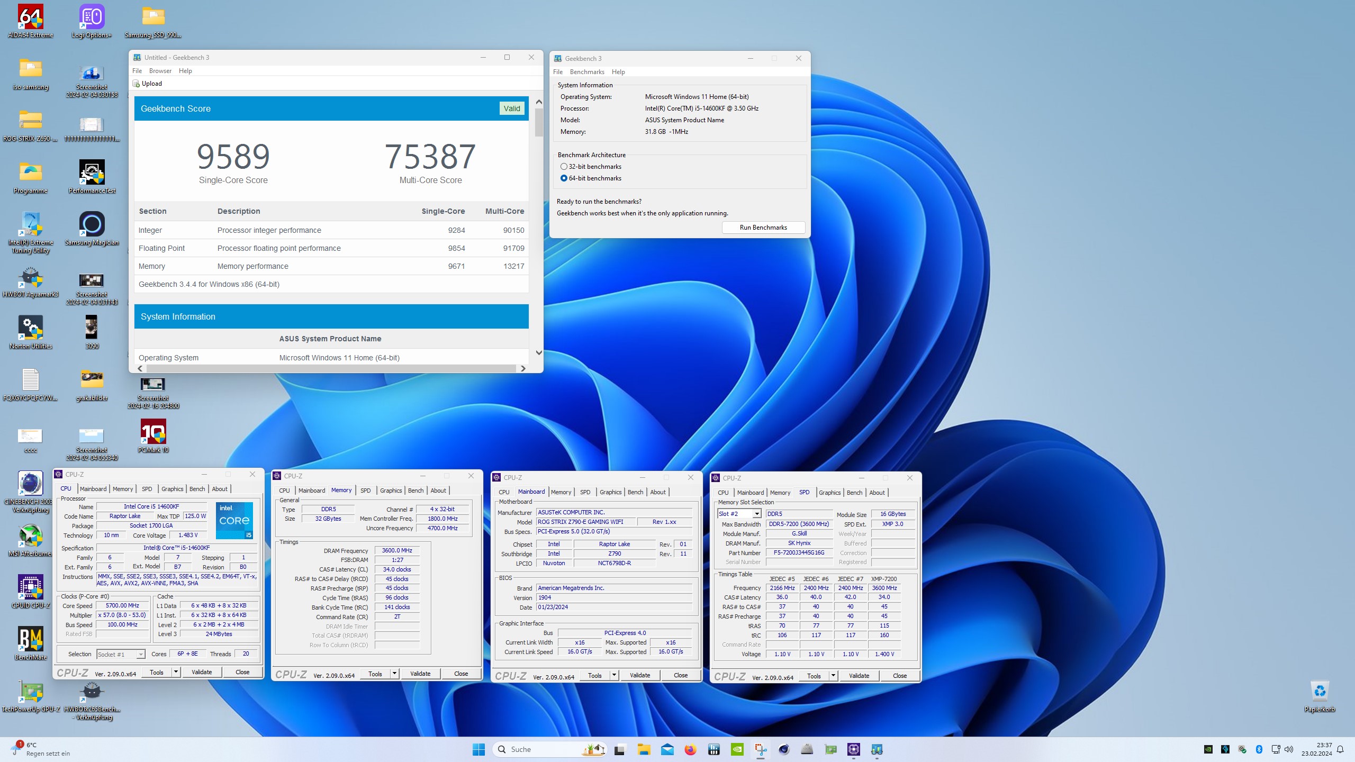Click the Suche taskbar search box
The width and height of the screenshot is (1355, 762).
coord(550,749)
